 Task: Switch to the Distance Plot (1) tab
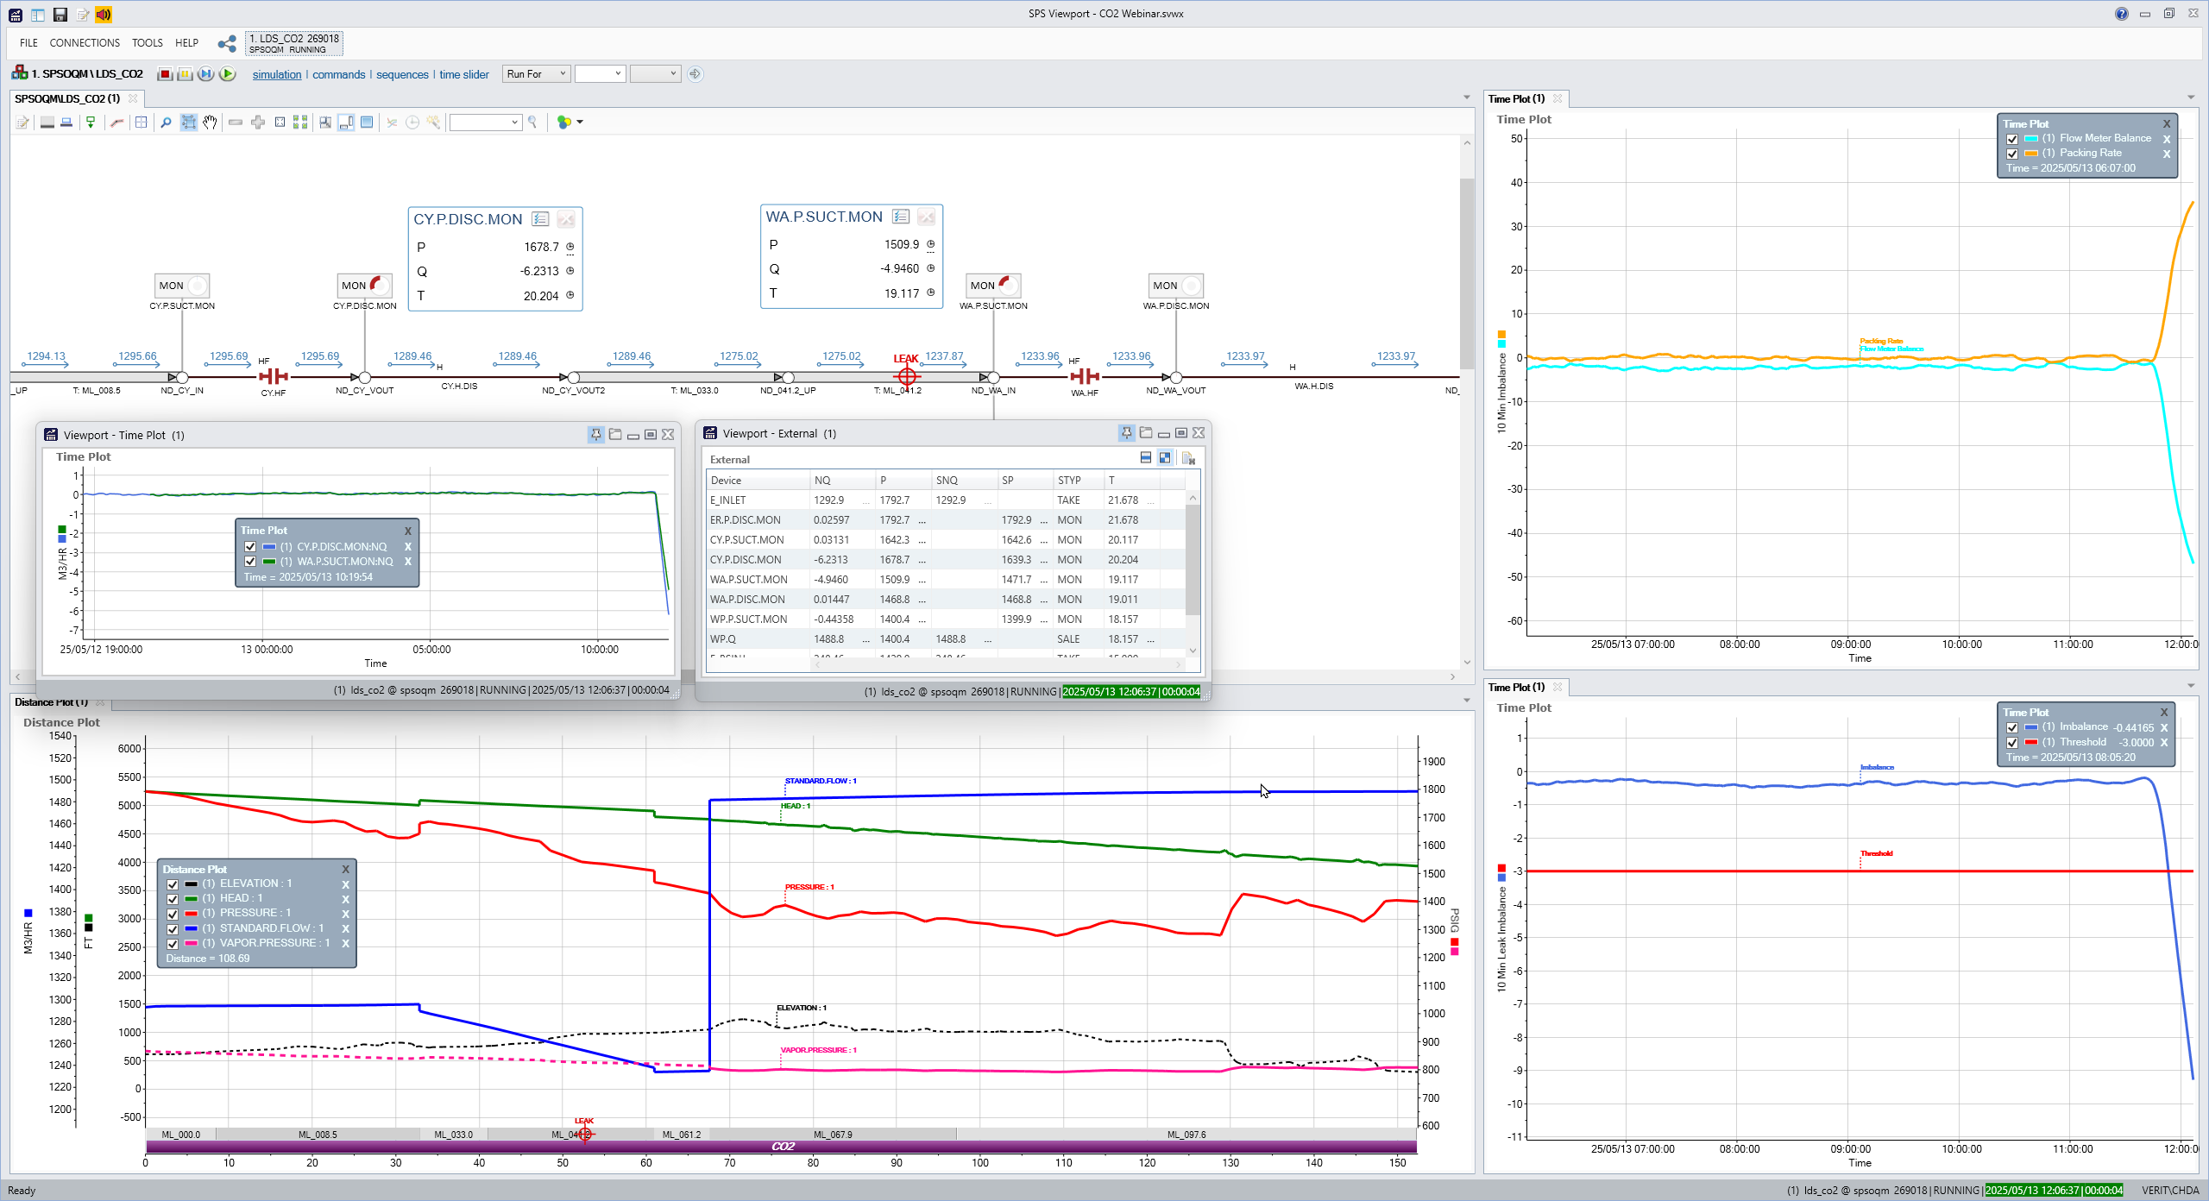click(52, 701)
